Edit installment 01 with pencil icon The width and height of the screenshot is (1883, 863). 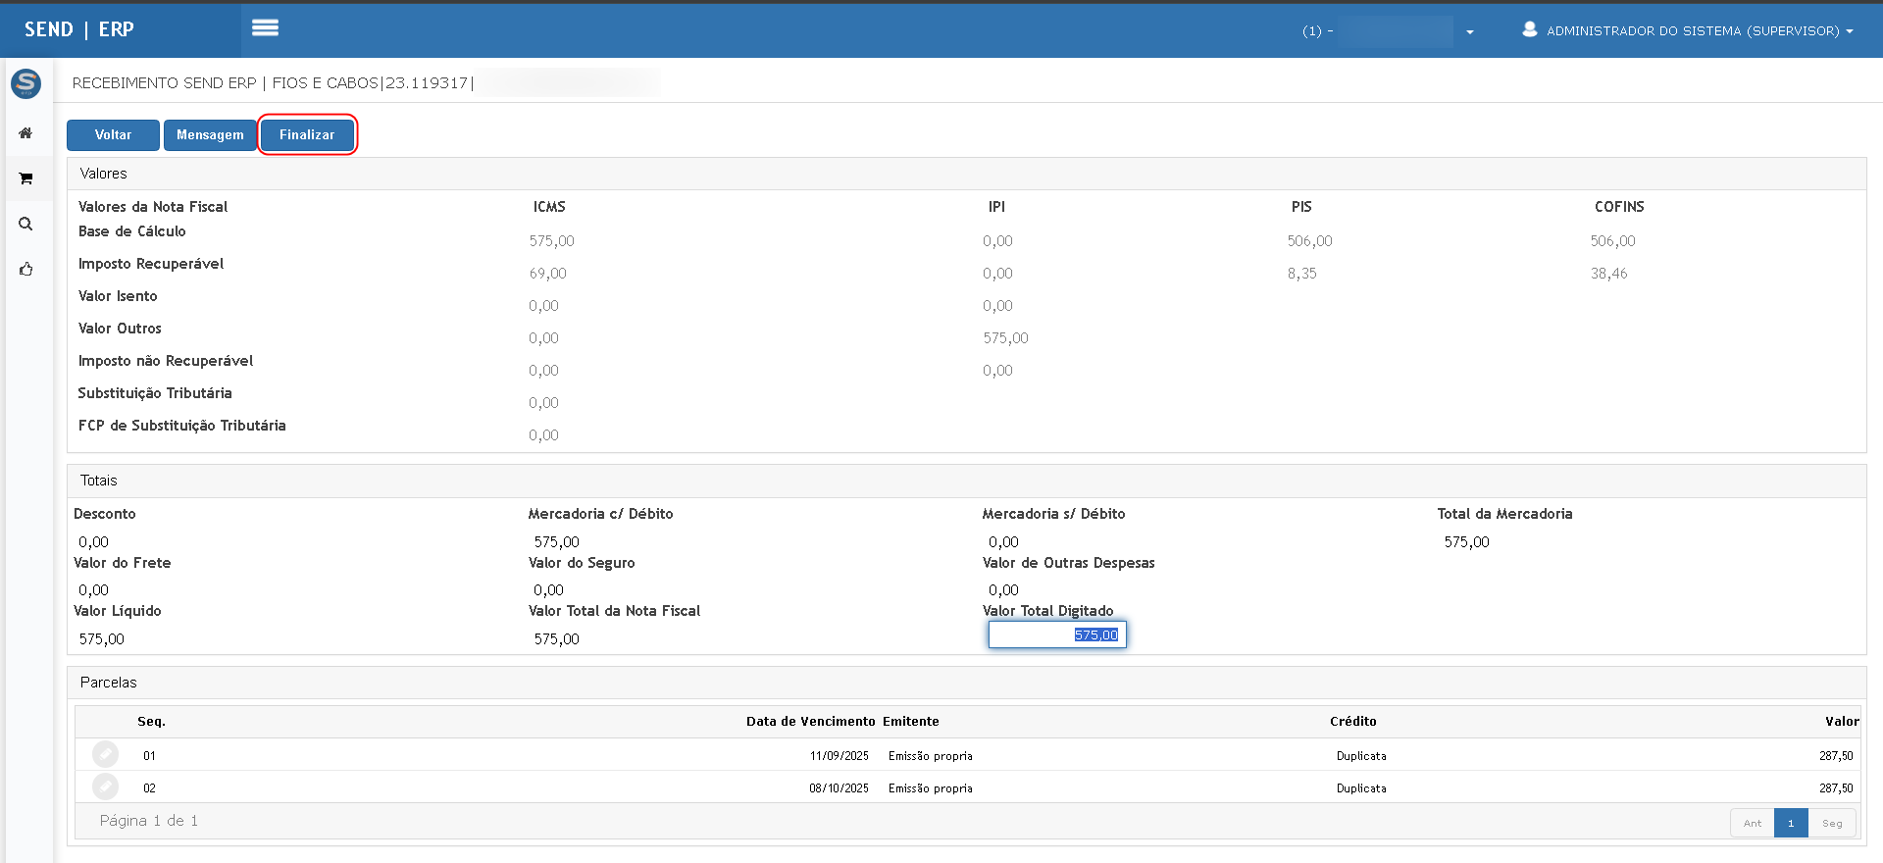click(105, 754)
